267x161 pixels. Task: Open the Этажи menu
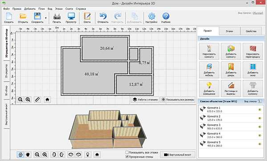pos(59,9)
